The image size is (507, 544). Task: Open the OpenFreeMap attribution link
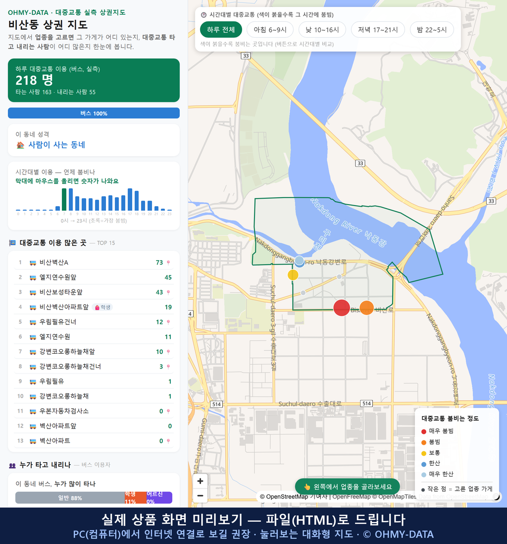pos(352,496)
